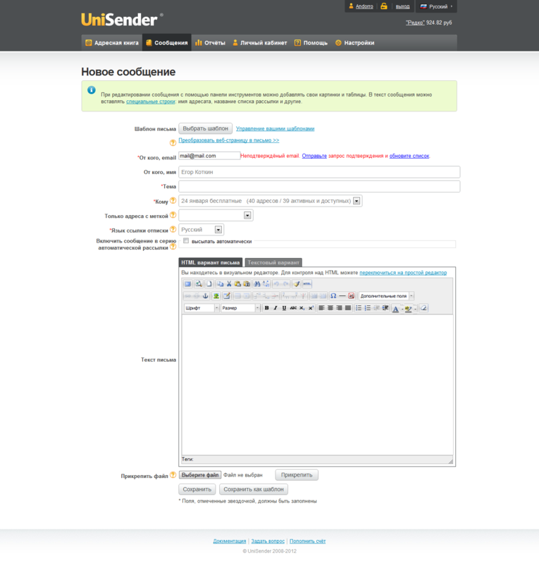
Task: Click 'Сохранить как шаблон' button
Action: point(254,489)
